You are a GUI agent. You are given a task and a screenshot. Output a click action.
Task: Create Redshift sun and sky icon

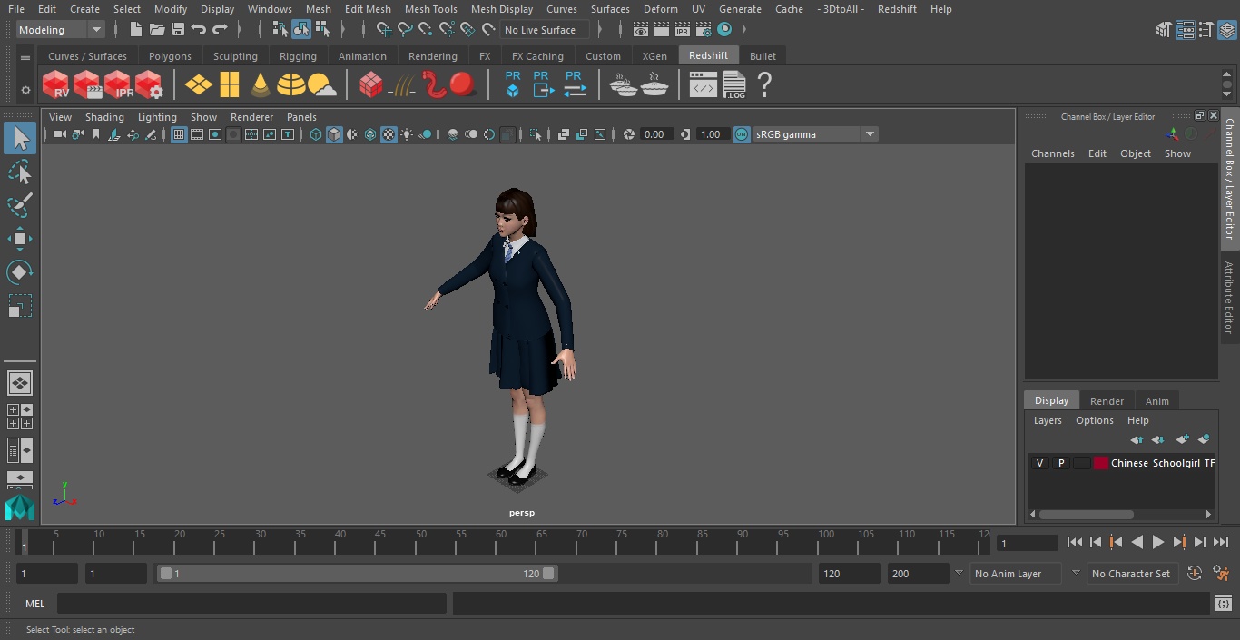(321, 85)
